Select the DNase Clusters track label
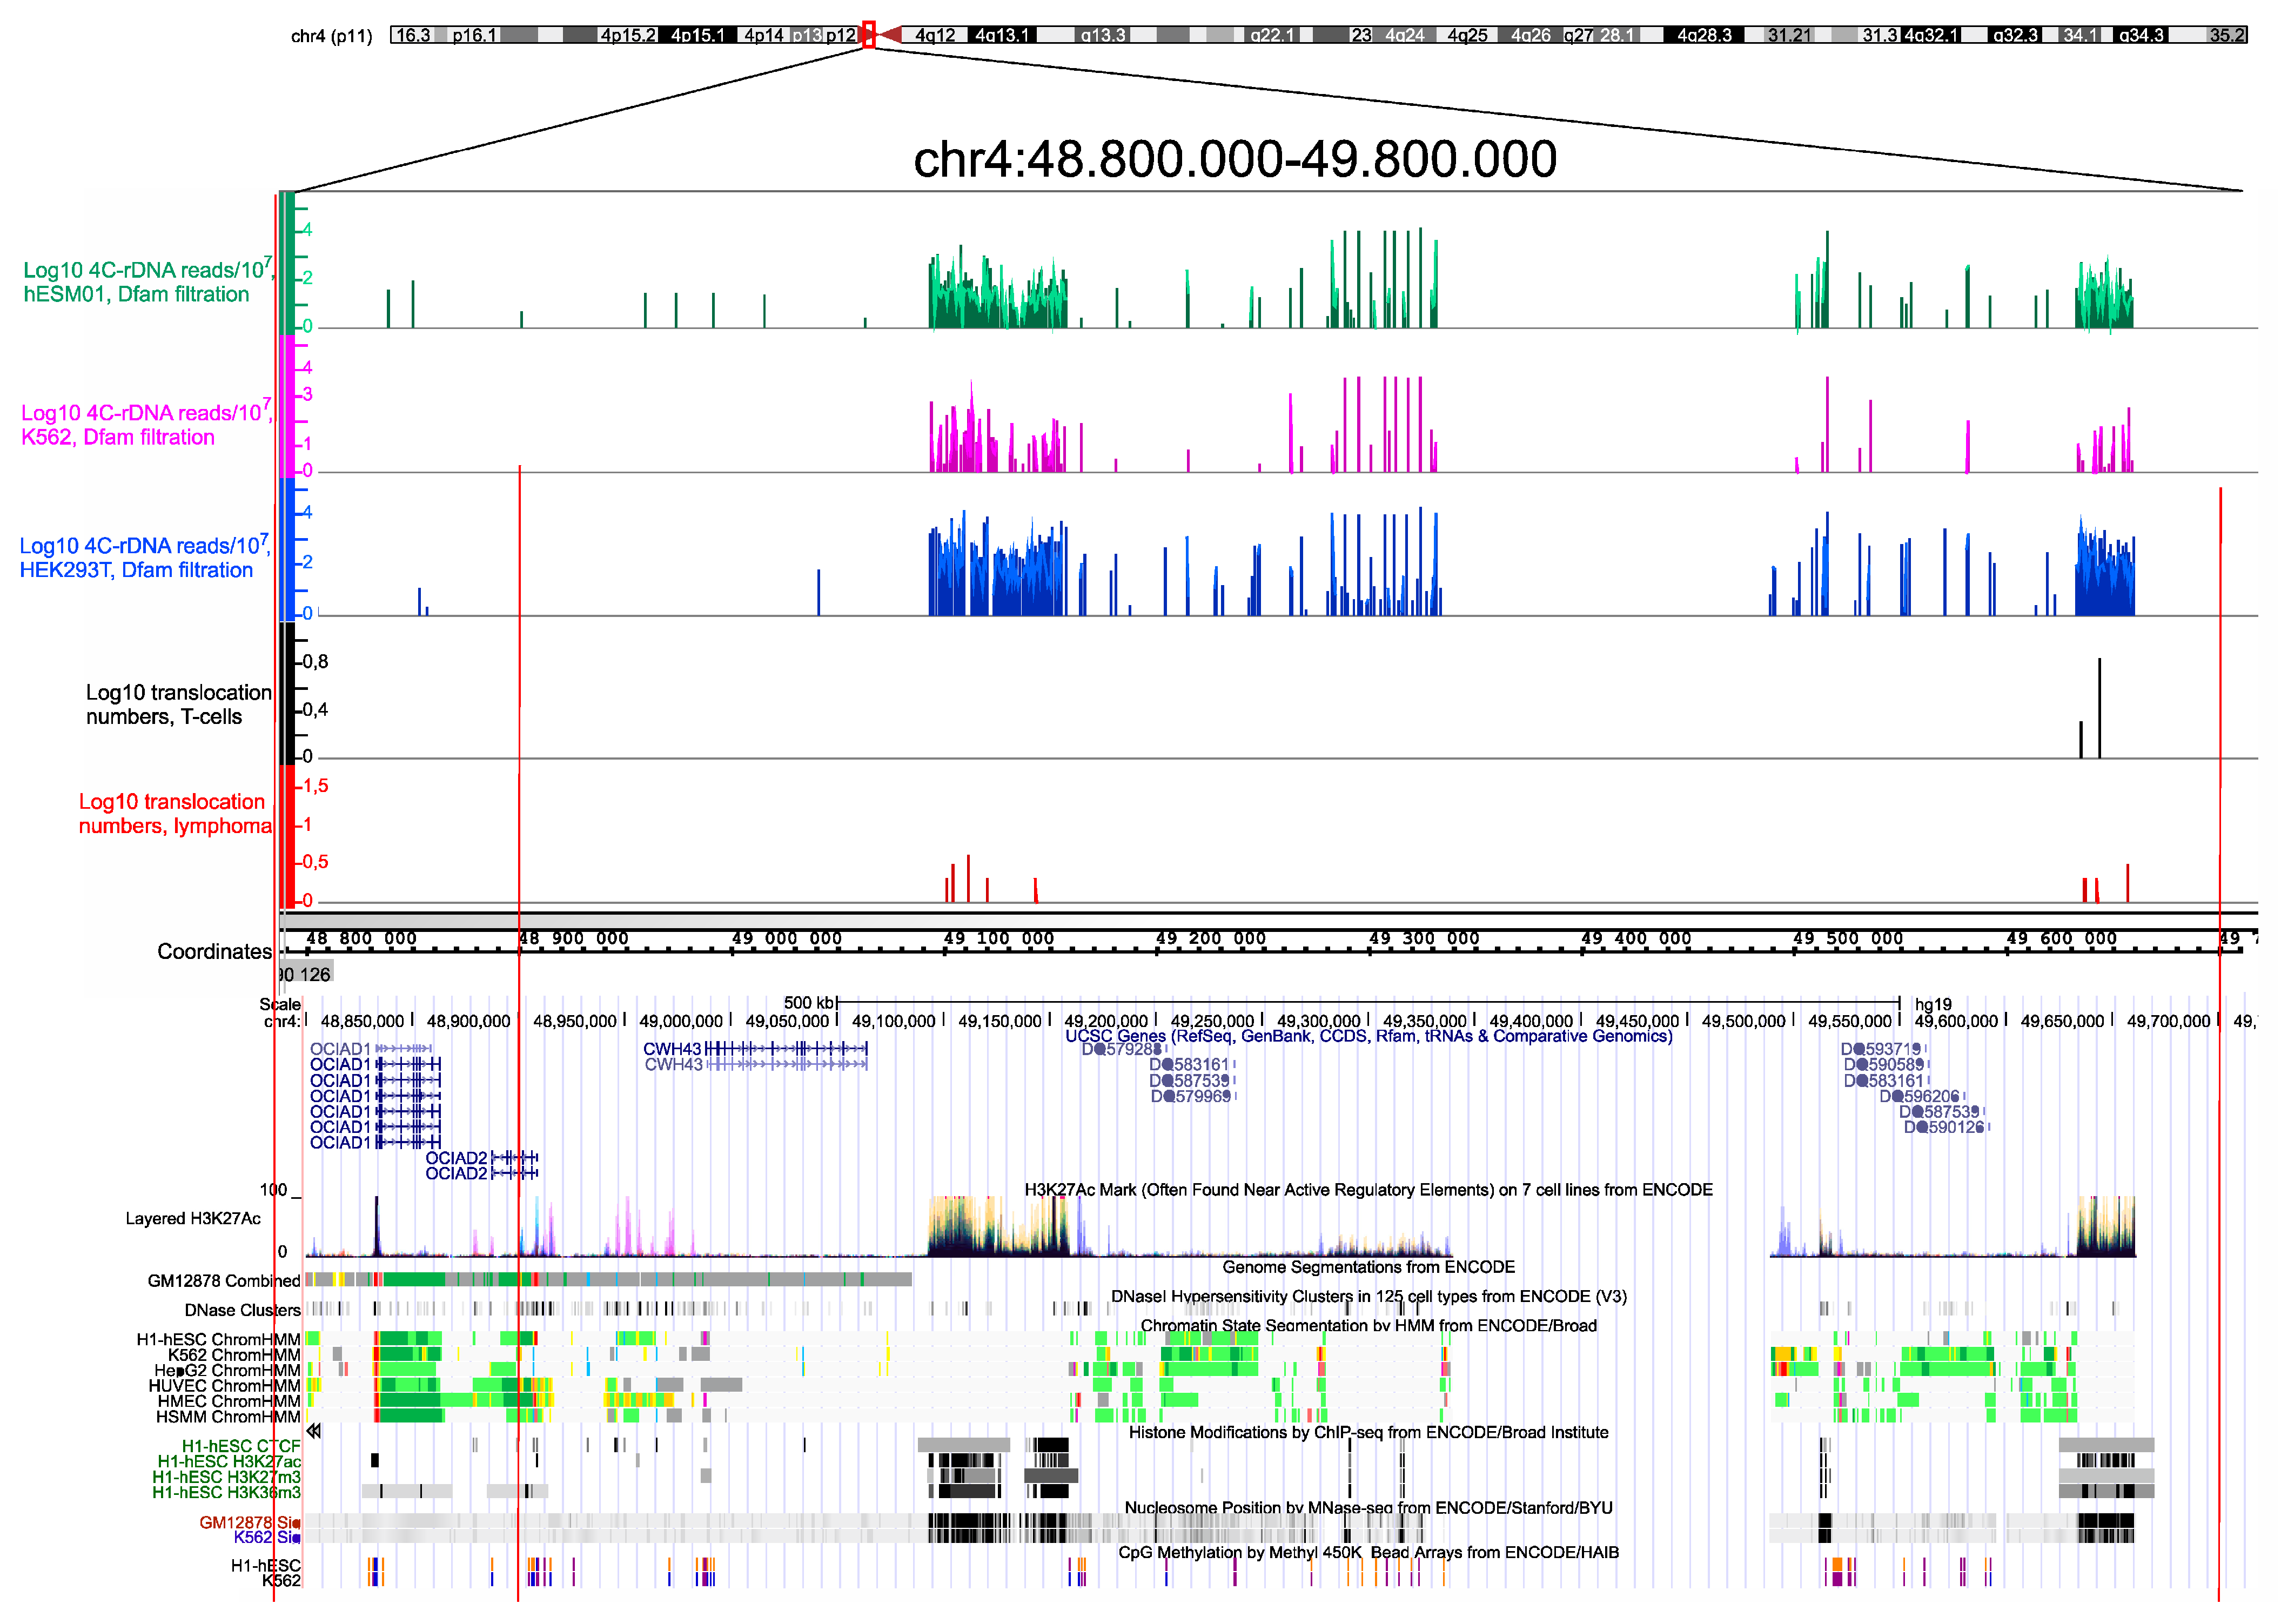 point(242,1310)
